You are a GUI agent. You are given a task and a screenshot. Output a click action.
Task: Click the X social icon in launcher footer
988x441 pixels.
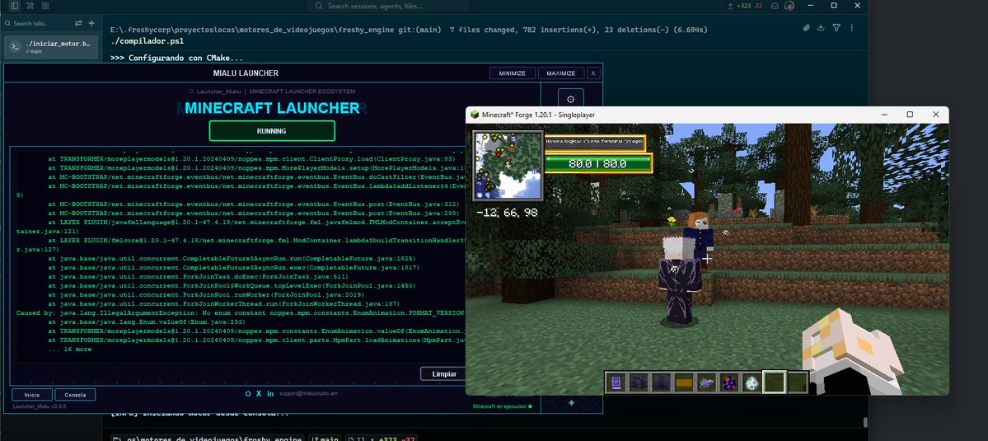click(x=259, y=393)
